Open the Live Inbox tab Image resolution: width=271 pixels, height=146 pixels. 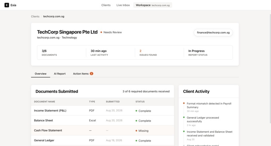click(123, 5)
